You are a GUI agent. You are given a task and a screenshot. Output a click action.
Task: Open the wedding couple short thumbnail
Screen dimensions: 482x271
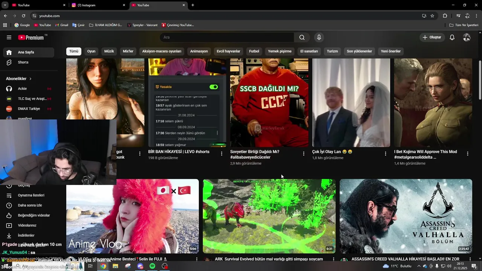pos(351,102)
